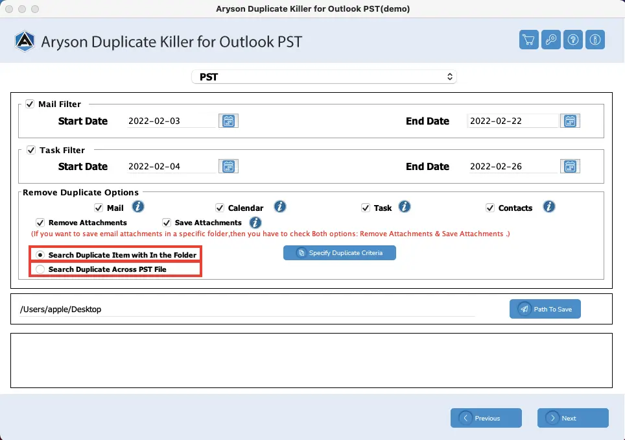The image size is (625, 440).
Task: Click Specify Duplicate Criteria button
Action: click(340, 253)
